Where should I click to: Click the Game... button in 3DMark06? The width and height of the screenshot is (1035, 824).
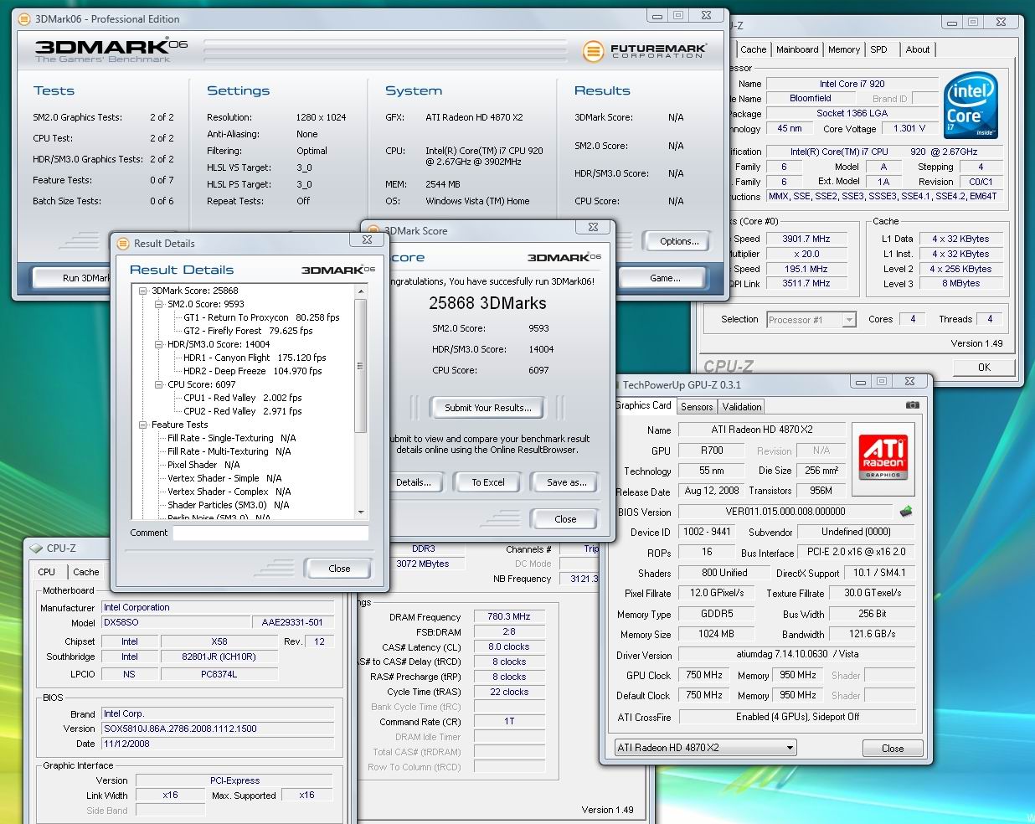click(x=665, y=278)
